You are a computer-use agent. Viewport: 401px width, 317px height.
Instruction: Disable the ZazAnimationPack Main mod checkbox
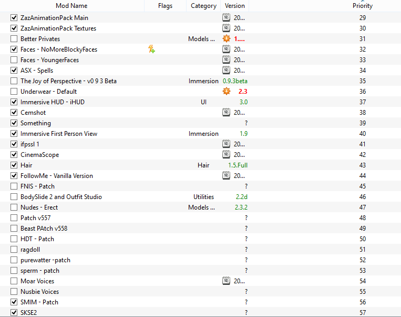tap(14, 18)
